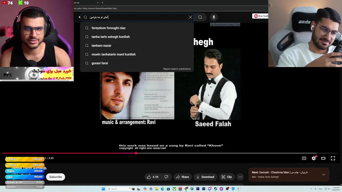Choose the 'tanham nazar' suggestion

point(137,46)
